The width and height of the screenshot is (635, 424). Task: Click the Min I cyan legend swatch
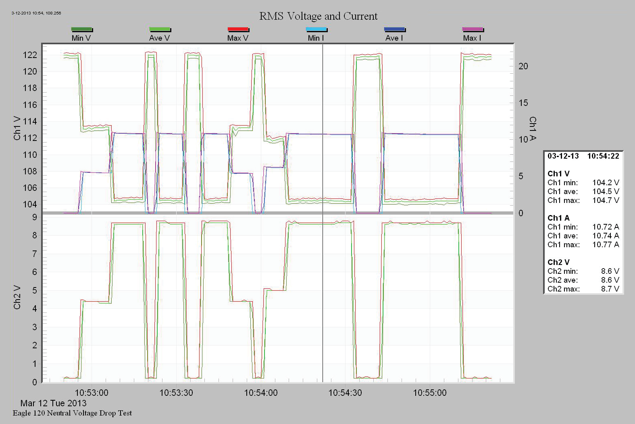[316, 29]
